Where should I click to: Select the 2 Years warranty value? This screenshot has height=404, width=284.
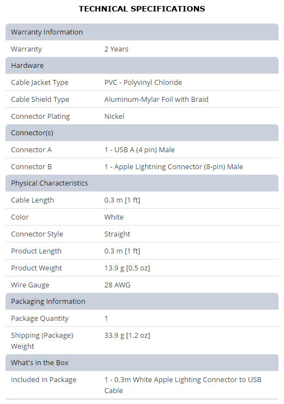tap(116, 49)
